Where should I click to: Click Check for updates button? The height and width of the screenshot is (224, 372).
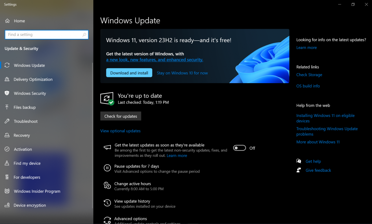pos(121,116)
